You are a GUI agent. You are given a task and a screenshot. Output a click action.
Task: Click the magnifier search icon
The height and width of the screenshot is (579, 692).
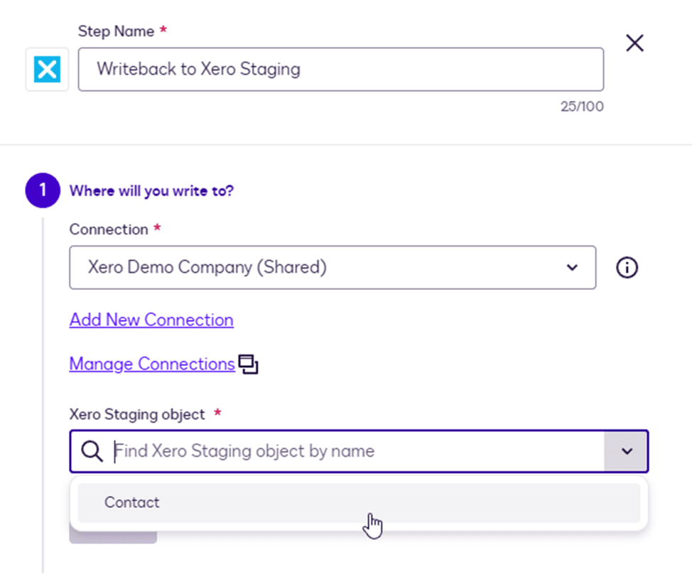[x=92, y=451]
